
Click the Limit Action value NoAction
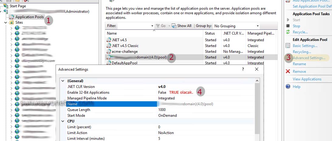[x=166, y=133]
